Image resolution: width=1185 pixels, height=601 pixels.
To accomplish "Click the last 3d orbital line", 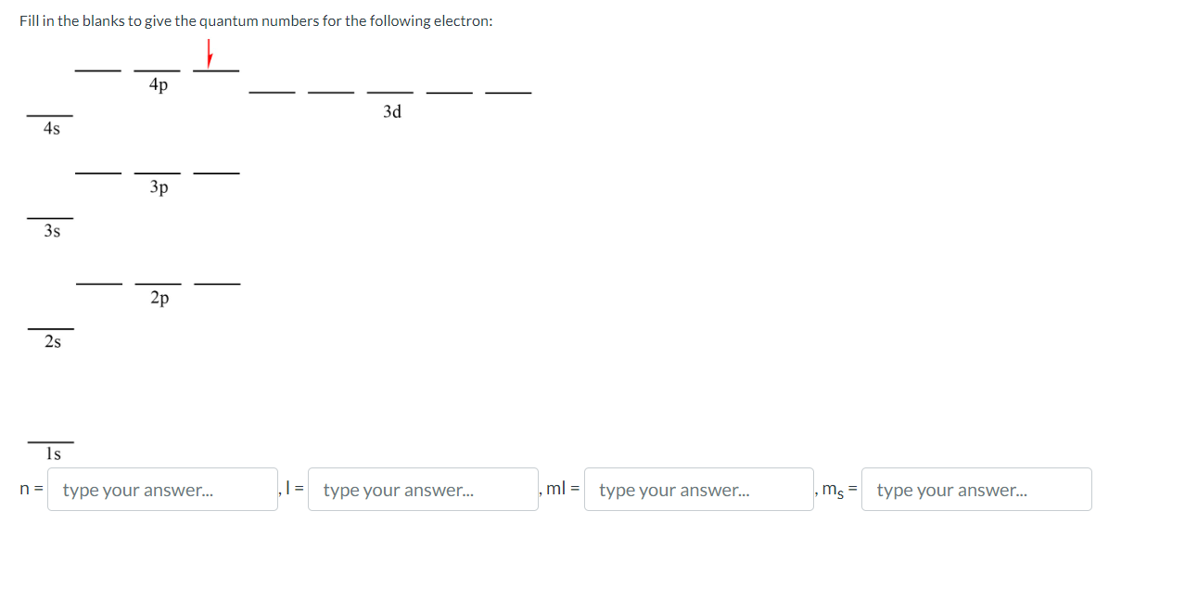I will pos(507,92).
